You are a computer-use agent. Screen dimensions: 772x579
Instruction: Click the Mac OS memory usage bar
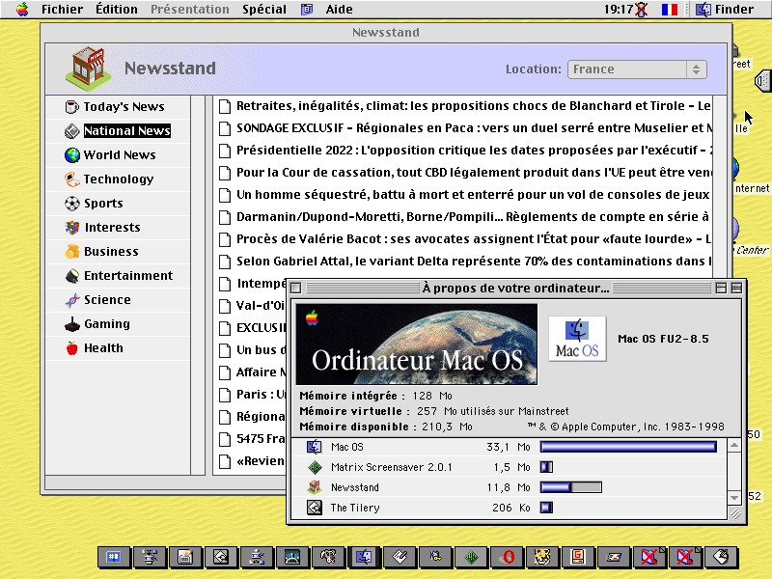pyautogui.click(x=628, y=447)
